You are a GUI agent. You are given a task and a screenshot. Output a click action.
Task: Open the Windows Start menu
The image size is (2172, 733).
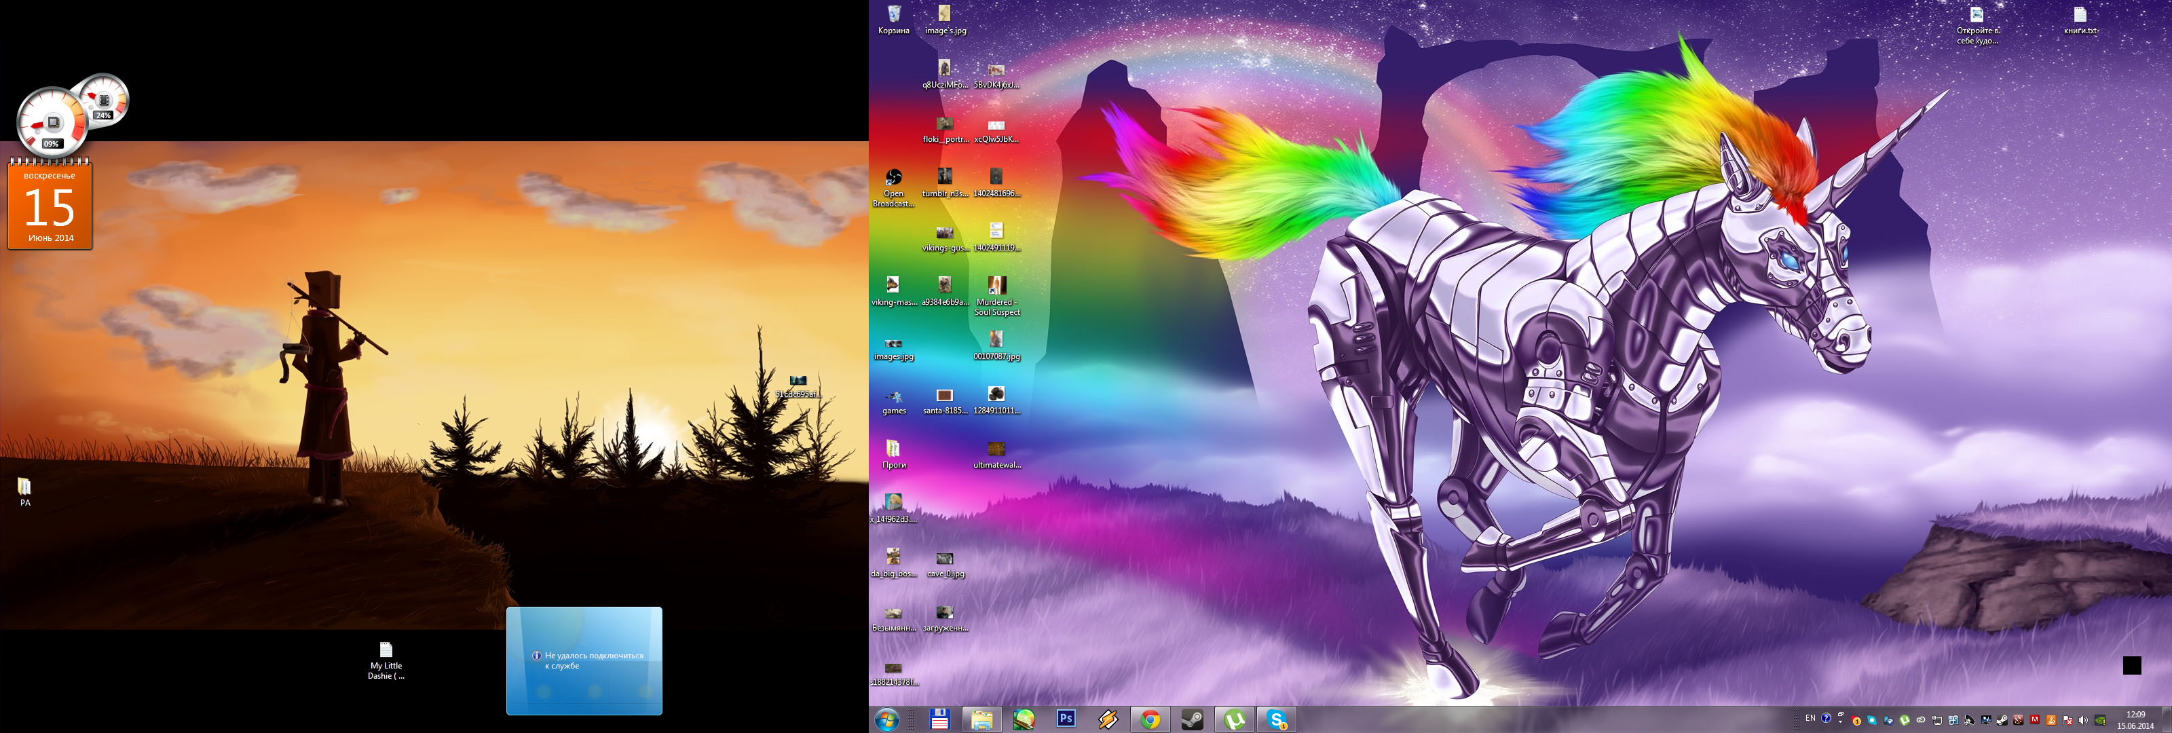887,719
